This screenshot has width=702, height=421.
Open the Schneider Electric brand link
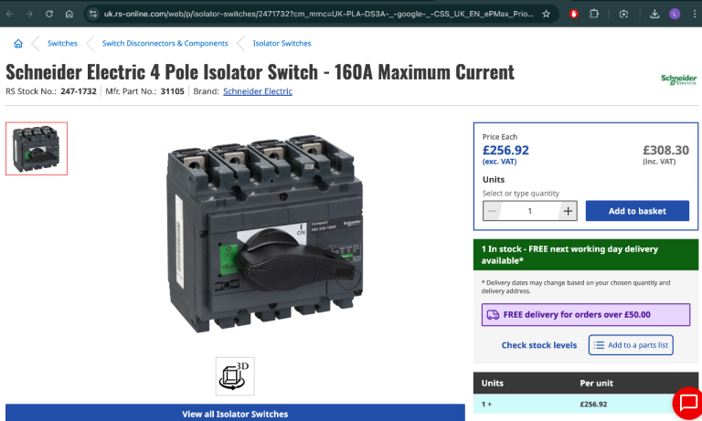[x=258, y=91]
